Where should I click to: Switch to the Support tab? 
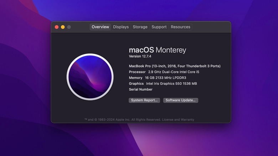[159, 27]
